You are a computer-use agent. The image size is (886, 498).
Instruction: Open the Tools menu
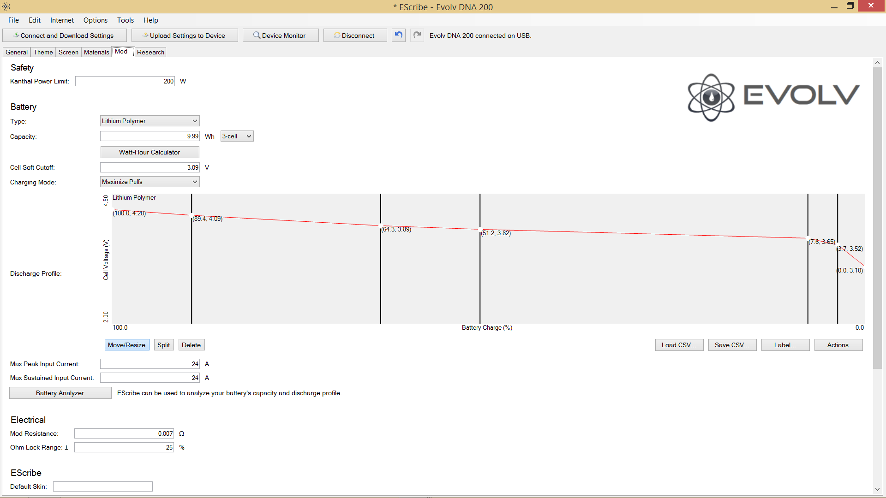coord(125,20)
